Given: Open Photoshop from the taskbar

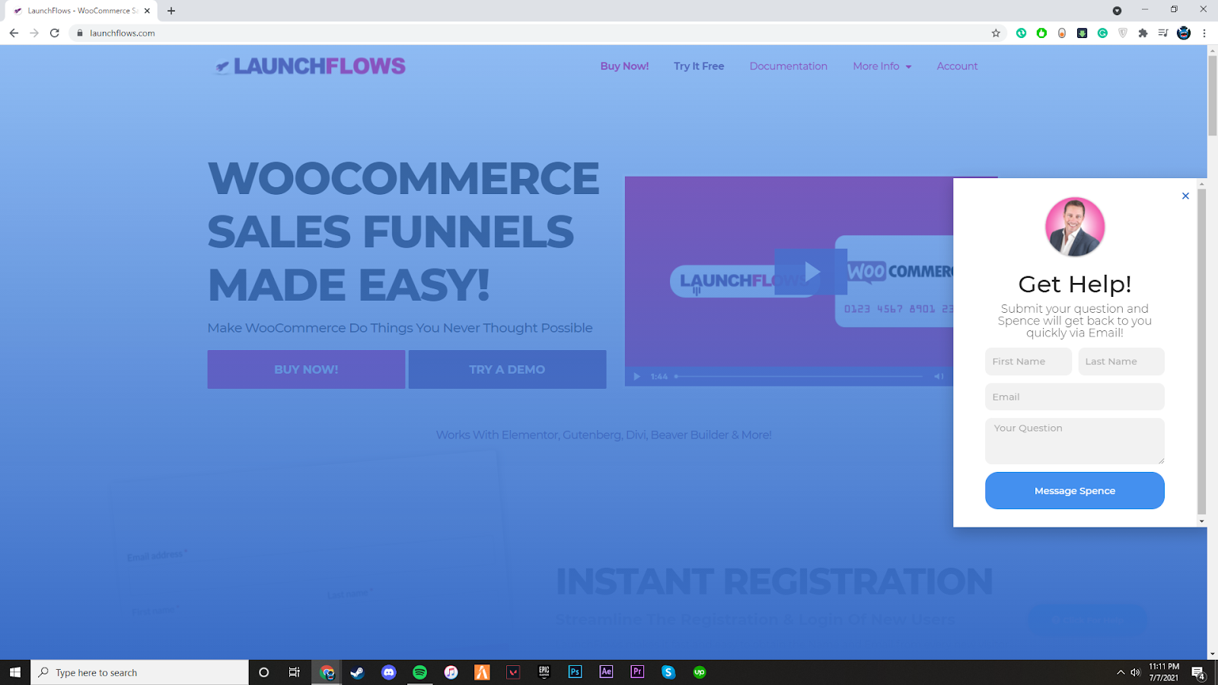Looking at the screenshot, I should point(575,672).
